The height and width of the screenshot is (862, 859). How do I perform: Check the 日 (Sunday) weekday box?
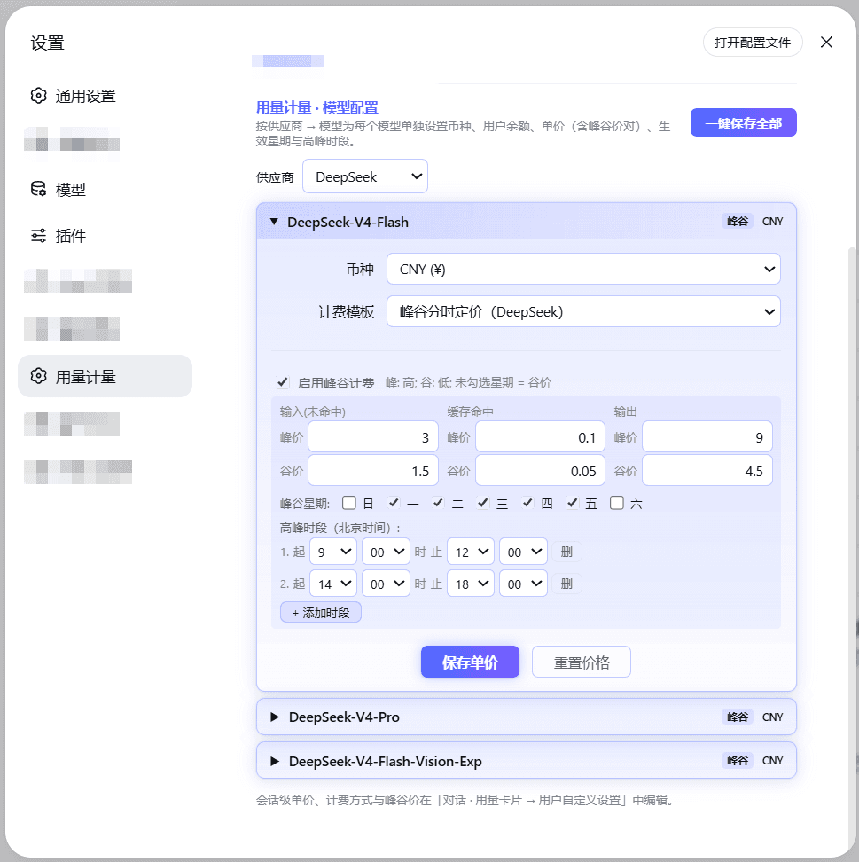[349, 503]
